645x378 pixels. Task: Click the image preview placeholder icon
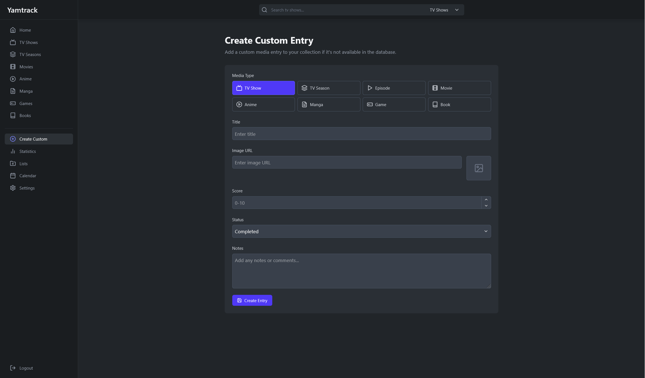[479, 168]
